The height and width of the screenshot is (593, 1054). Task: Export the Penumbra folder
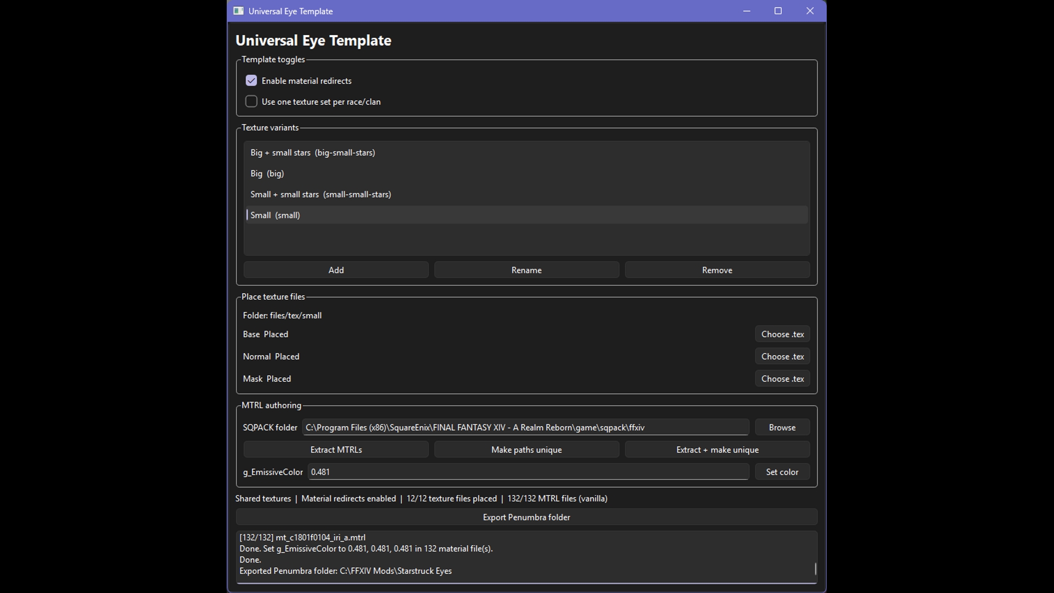(526, 517)
